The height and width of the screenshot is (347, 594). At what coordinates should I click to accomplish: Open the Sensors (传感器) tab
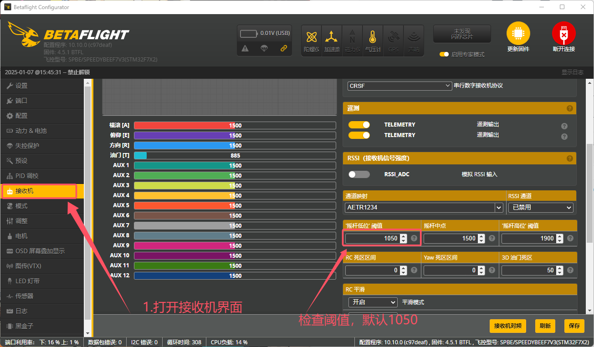coord(42,296)
